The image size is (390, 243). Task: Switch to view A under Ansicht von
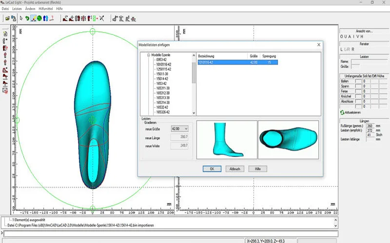click(350, 37)
